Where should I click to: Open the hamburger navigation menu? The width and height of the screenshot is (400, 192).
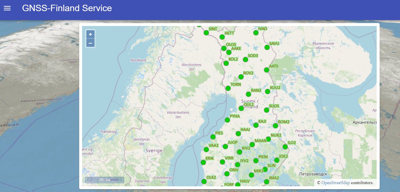click(x=7, y=8)
